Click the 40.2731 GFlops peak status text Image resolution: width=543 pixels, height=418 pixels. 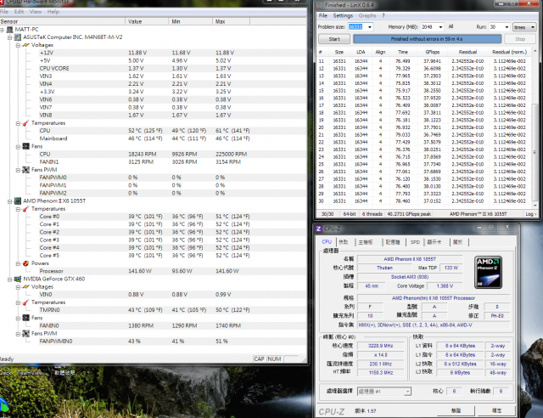click(x=409, y=214)
